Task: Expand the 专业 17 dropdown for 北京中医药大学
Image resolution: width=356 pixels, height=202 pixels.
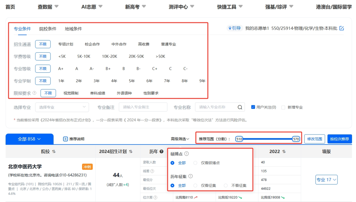Action: tap(326, 180)
